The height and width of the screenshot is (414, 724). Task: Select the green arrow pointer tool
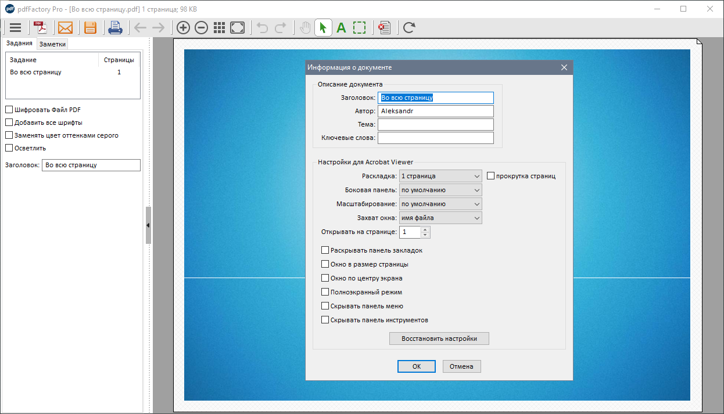(324, 27)
